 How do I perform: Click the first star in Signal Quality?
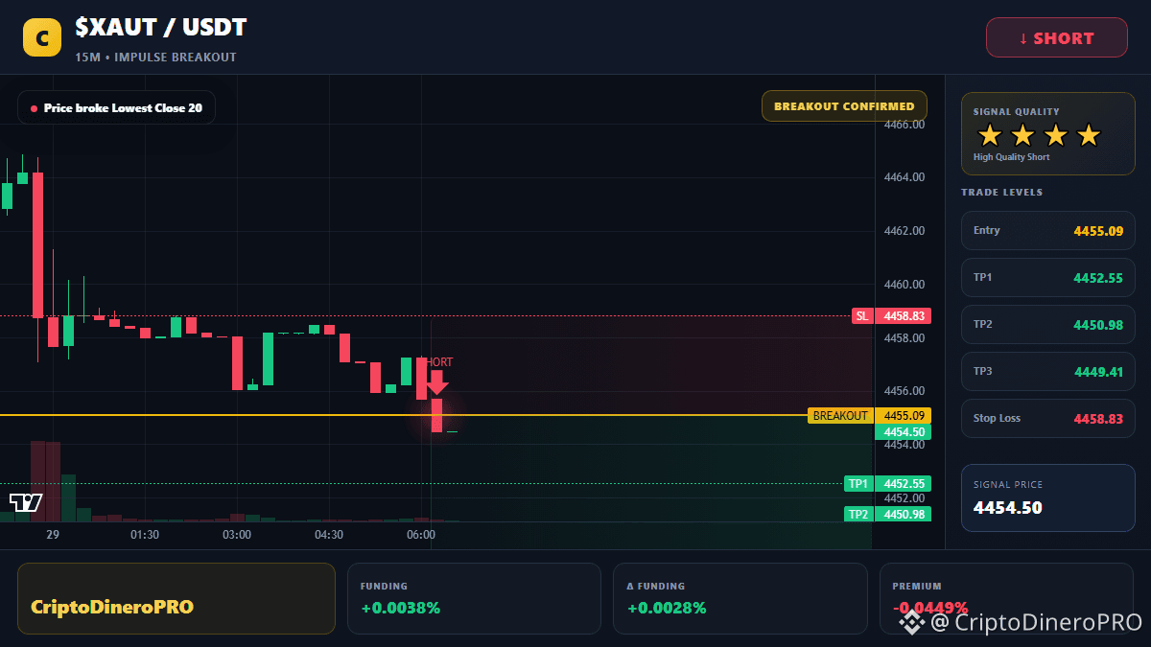[x=990, y=135]
